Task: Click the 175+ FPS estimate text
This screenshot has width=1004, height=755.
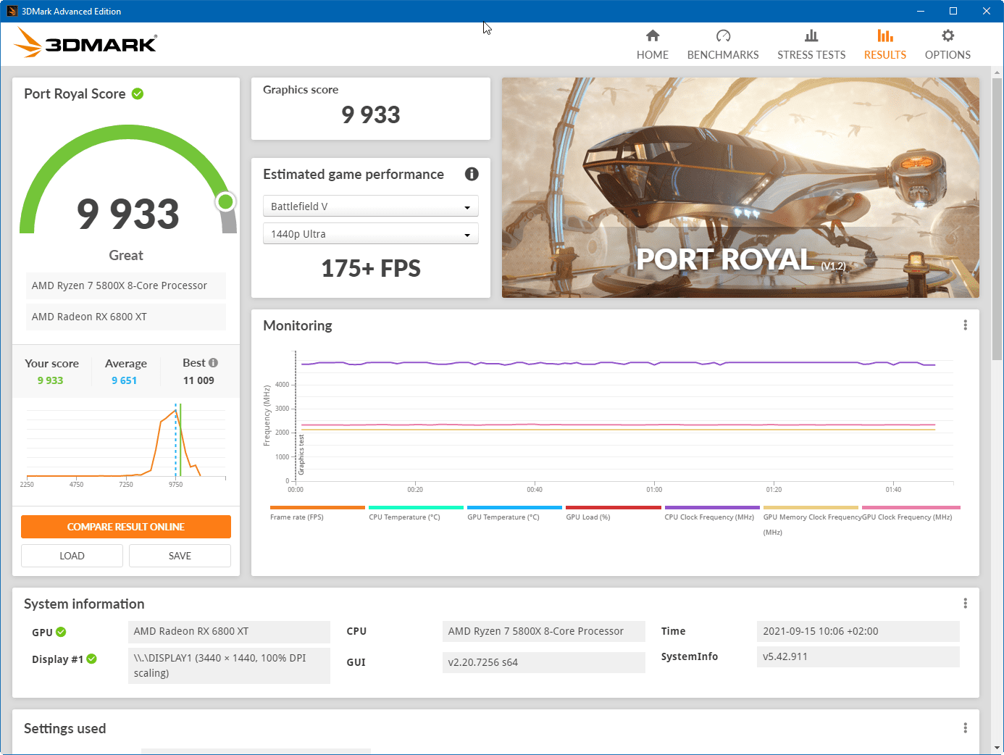Action: [371, 269]
